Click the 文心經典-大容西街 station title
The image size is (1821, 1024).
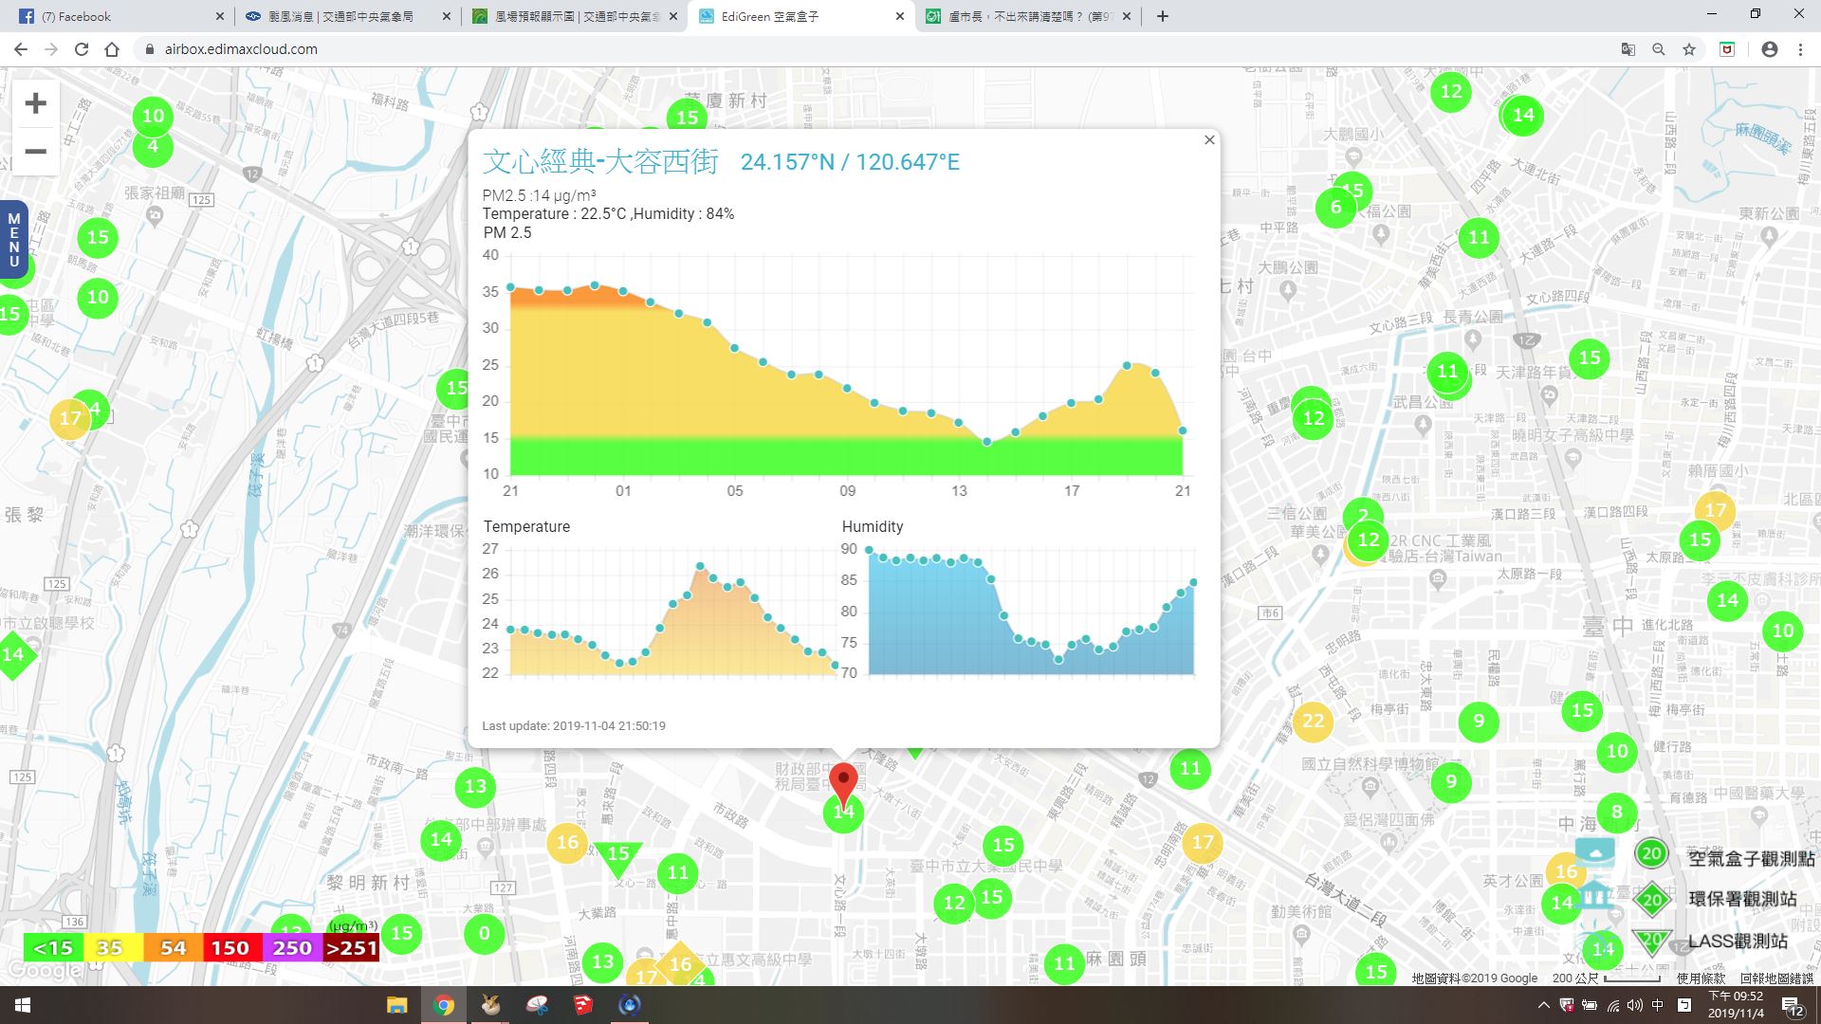click(x=600, y=162)
